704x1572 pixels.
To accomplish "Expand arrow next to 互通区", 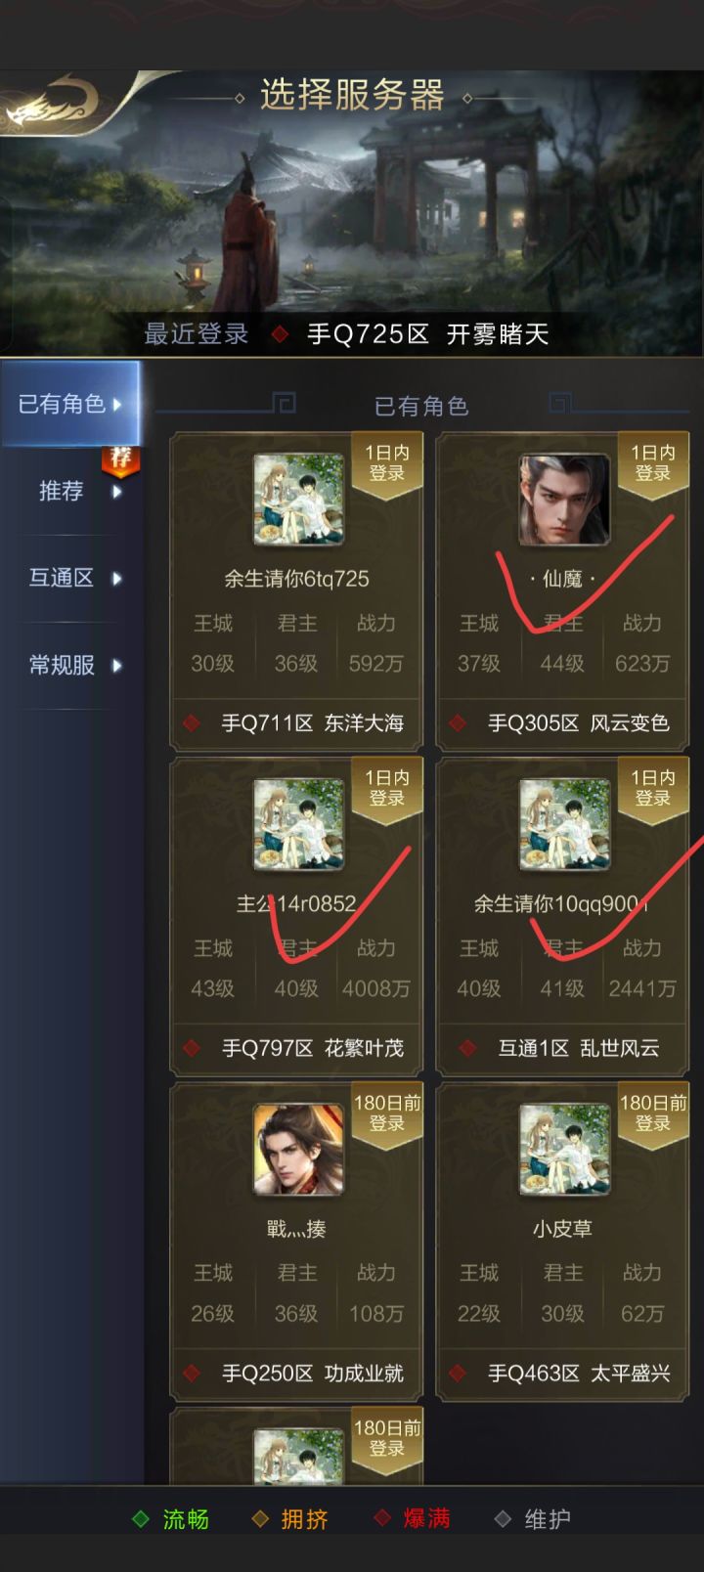I will [x=116, y=579].
